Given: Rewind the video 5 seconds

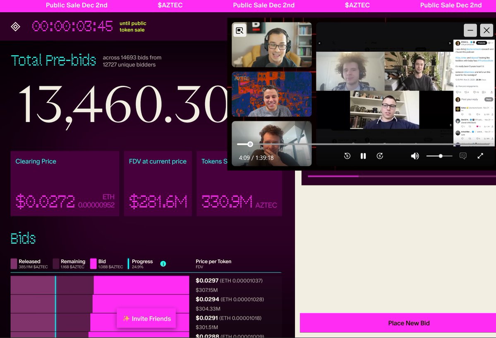Looking at the screenshot, I should [x=347, y=156].
